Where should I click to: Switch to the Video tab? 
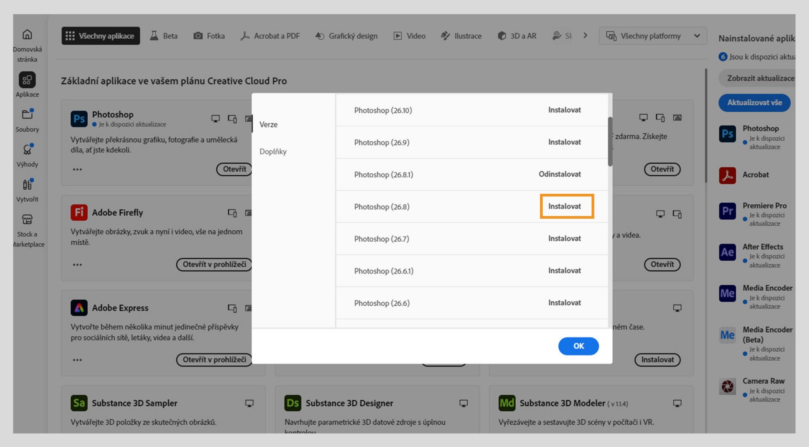click(410, 36)
